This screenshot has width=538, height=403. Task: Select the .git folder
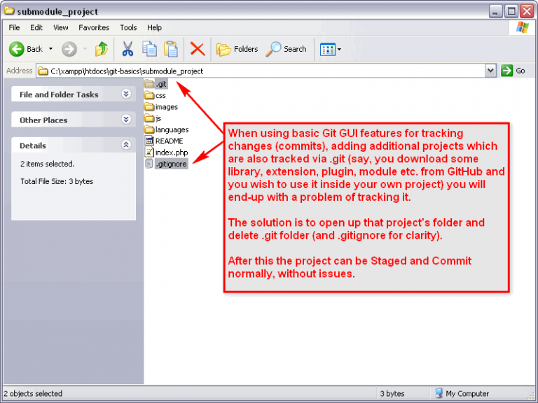click(x=160, y=84)
